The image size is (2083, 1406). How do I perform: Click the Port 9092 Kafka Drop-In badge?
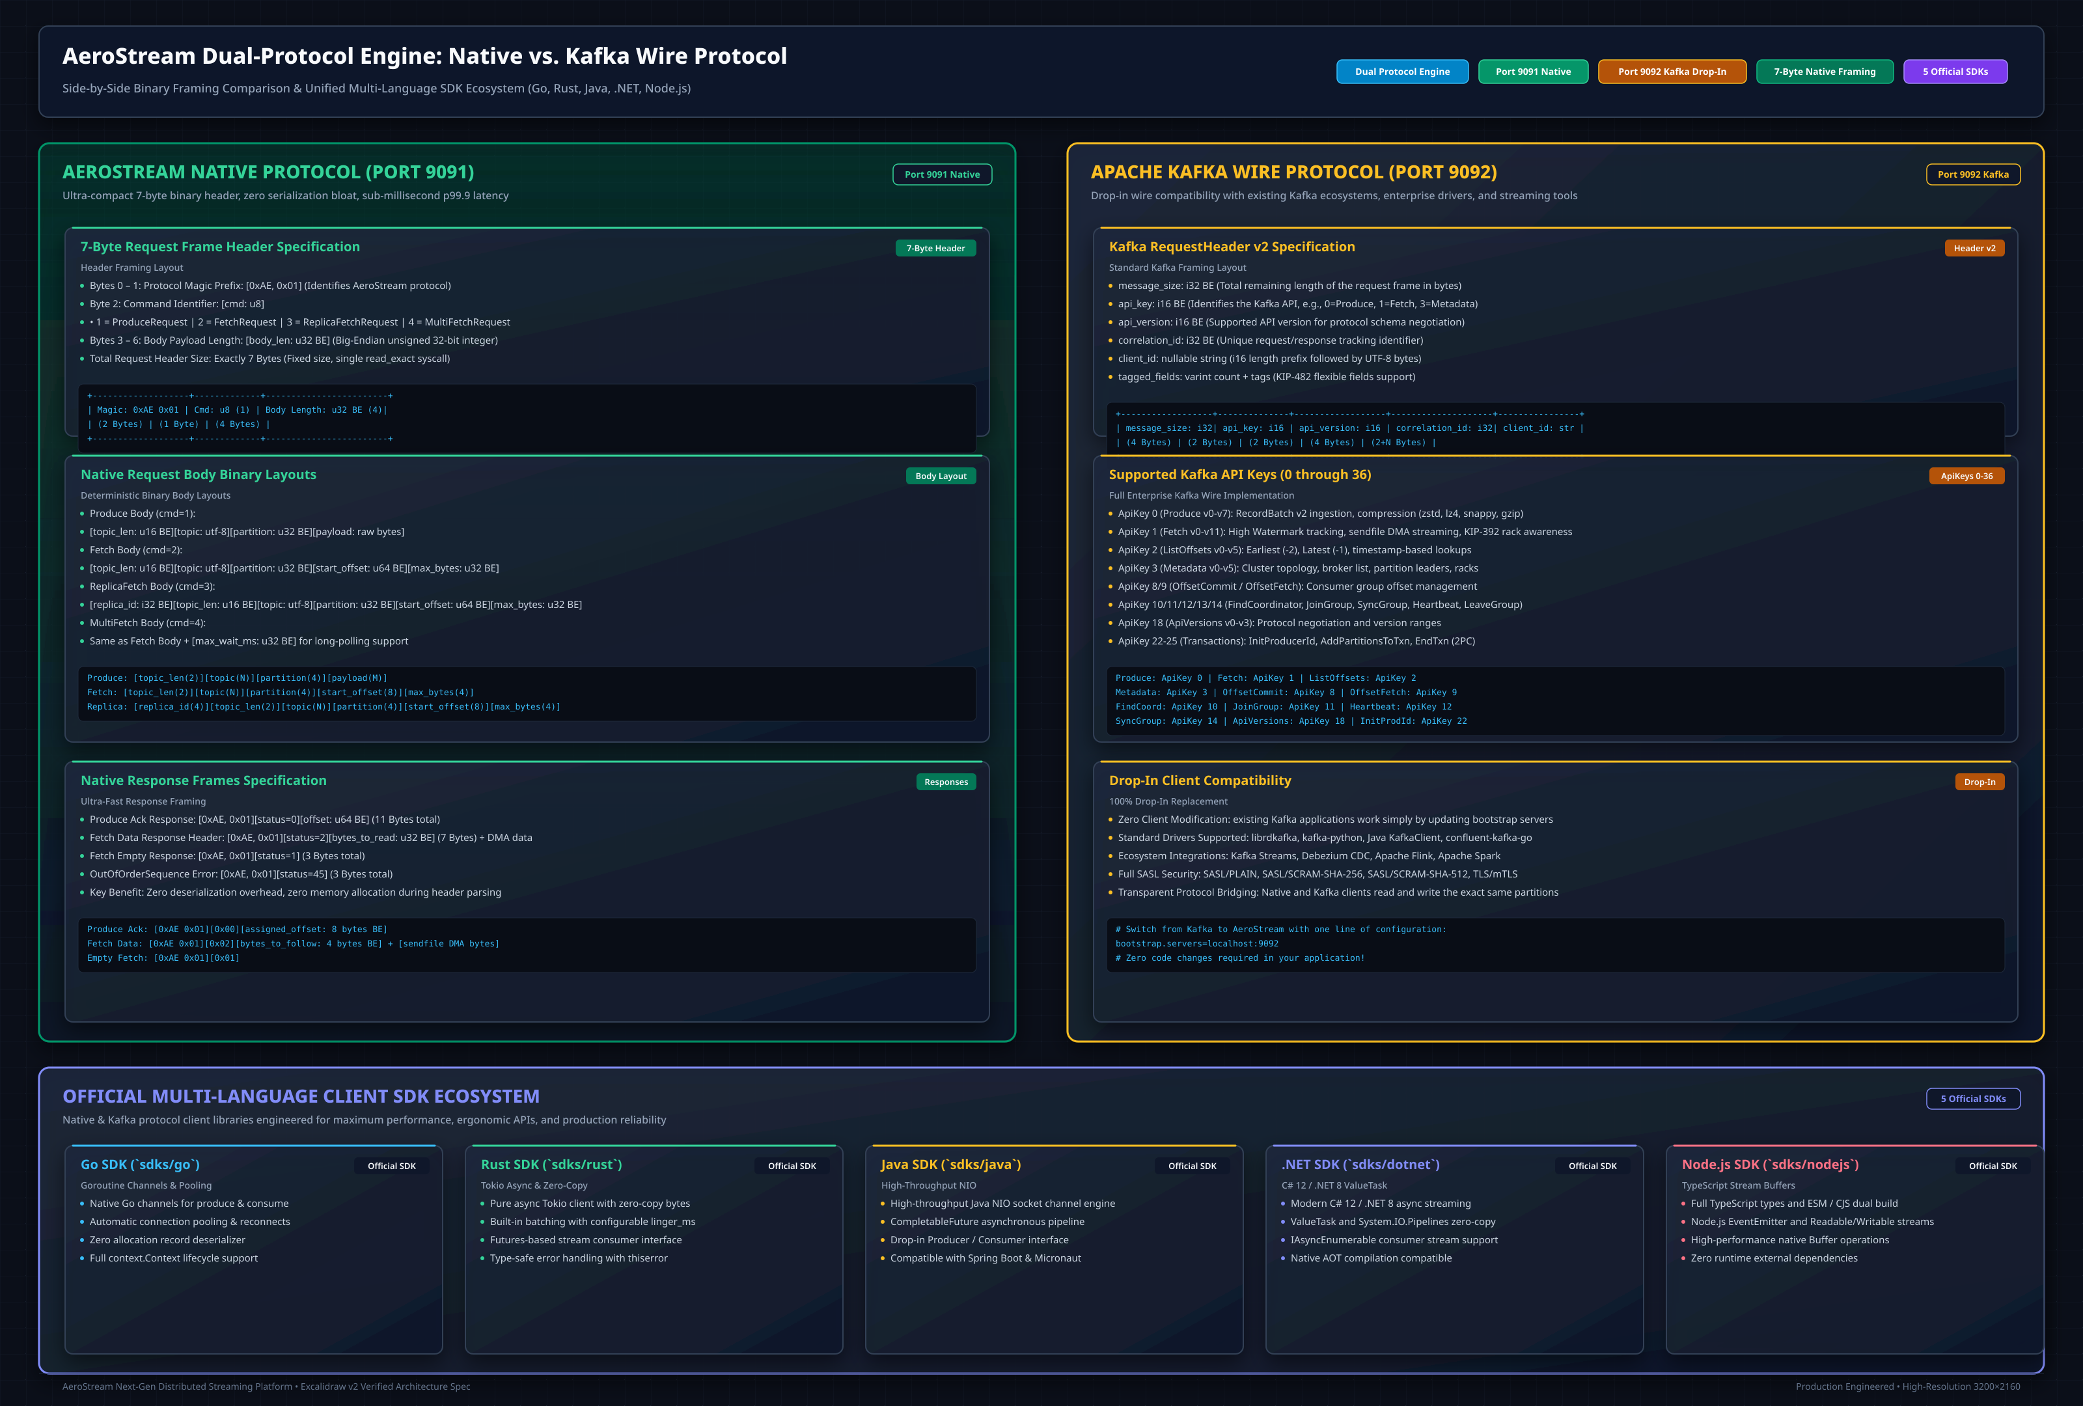coord(1672,72)
